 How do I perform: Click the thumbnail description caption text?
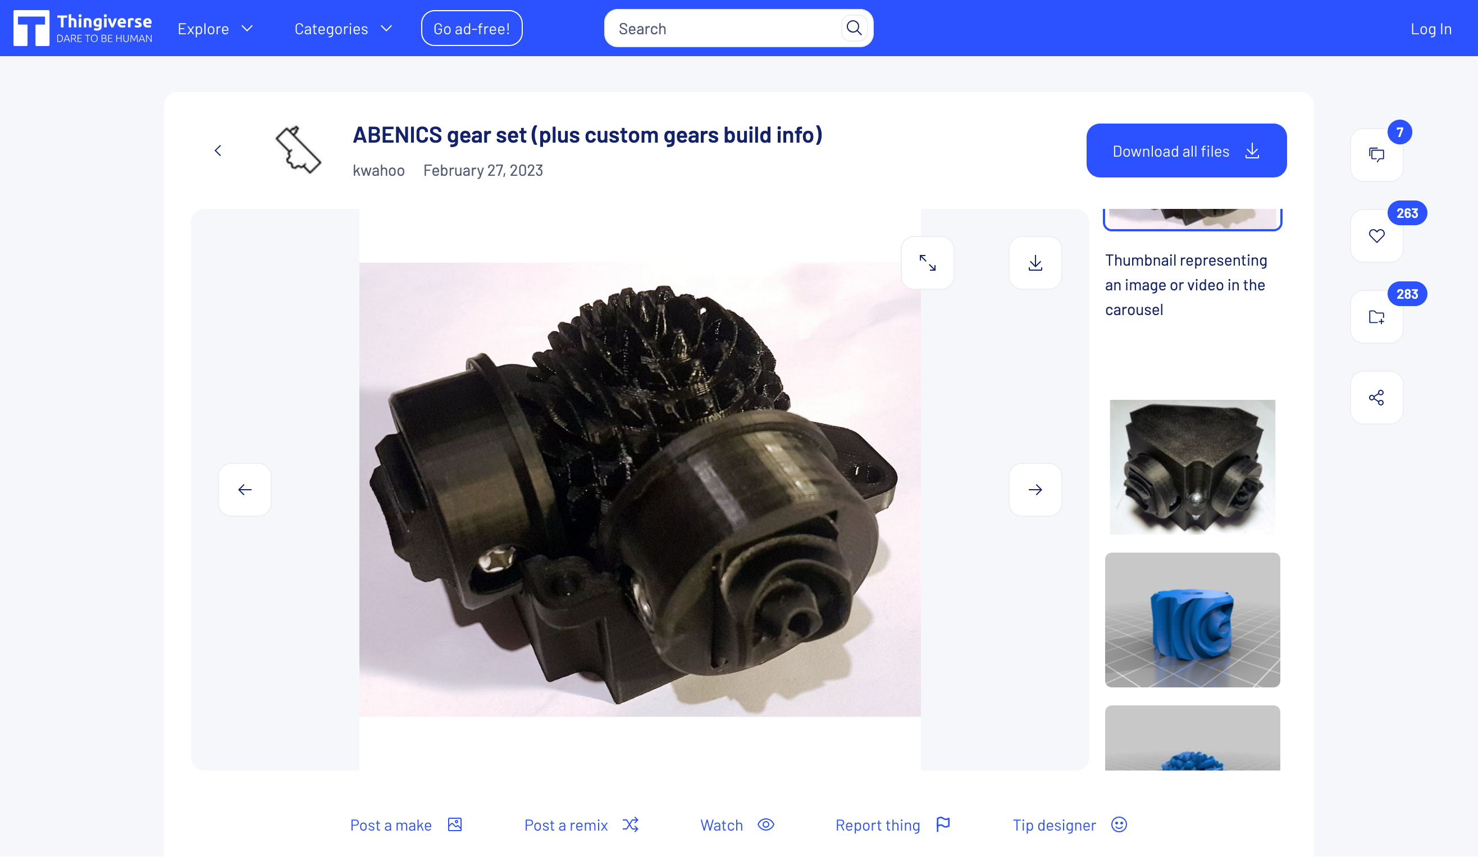(x=1186, y=285)
